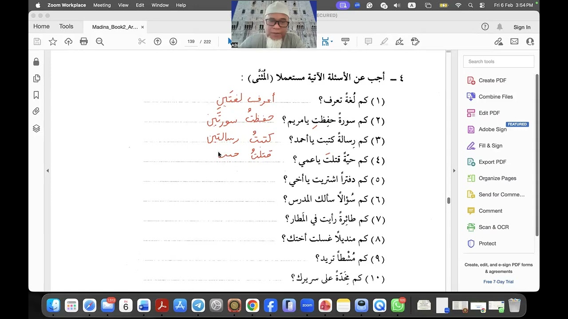Open the View menu
Viewport: 568px width, 319px height.
(123, 5)
